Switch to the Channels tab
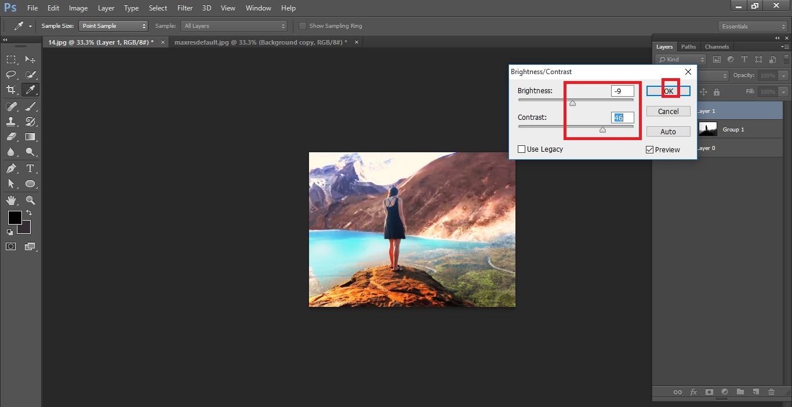Image resolution: width=792 pixels, height=407 pixels. coord(717,46)
